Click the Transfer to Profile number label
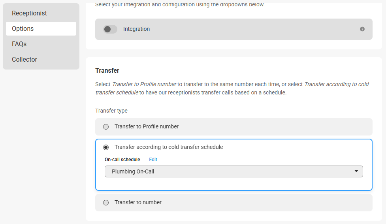386x224 pixels. point(147,126)
